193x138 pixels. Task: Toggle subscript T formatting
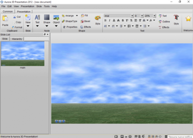point(131,20)
